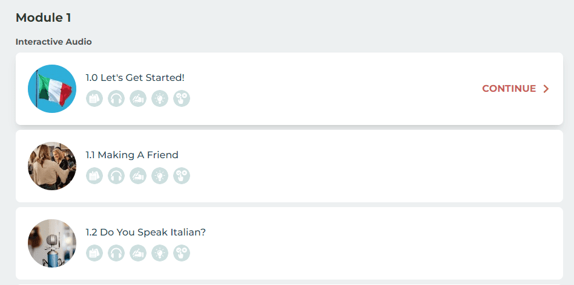Open quiz check-and-cross icon for lesson 1.2
This screenshot has height=285, width=574.
point(182,253)
